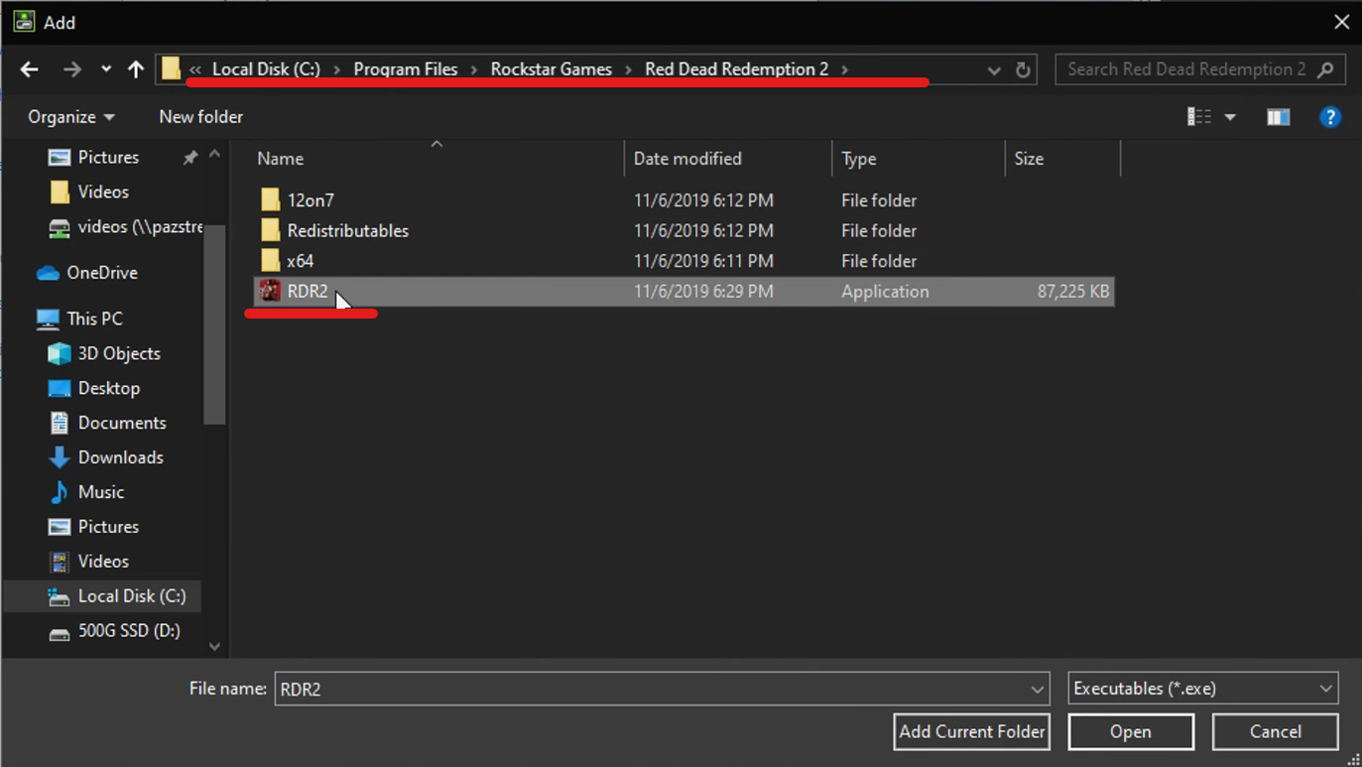1362x767 pixels.
Task: Open Music in the navigation pane
Action: 100,492
